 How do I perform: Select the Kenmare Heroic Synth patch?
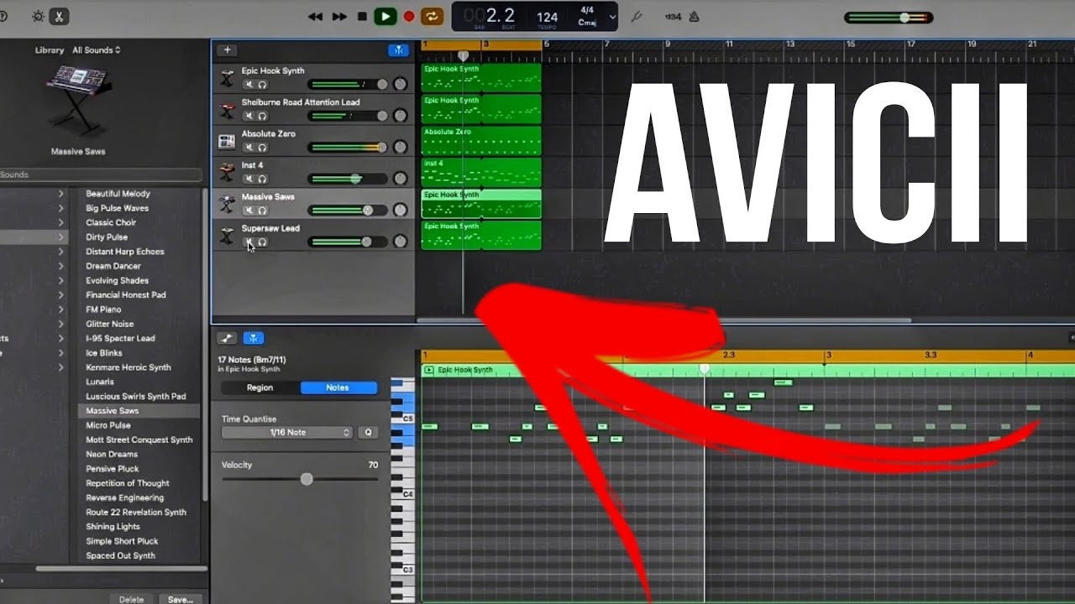point(128,367)
